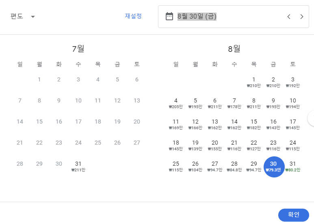The height and width of the screenshot is (222, 314).
Task: Select August 21 priced ₩116만
Action: (x=234, y=145)
